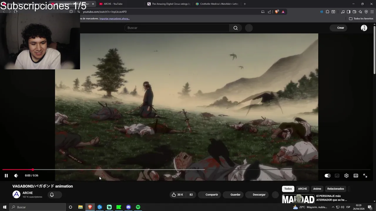Open the YouTube account avatar menu
This screenshot has height=211, width=376.
364,28
